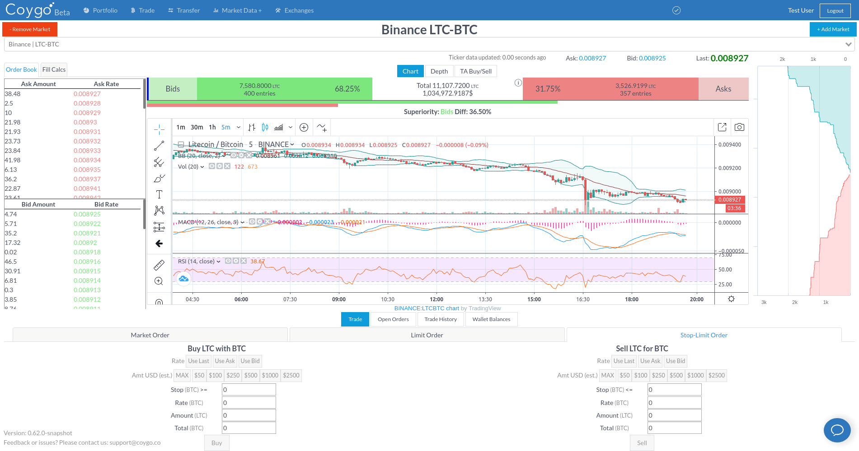This screenshot has height=451, width=859.
Task: Expand the Vol (20) indicator menu
Action: [202, 167]
